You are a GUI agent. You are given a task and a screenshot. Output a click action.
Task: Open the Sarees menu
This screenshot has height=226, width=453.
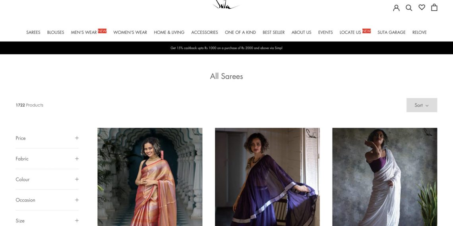click(x=33, y=32)
